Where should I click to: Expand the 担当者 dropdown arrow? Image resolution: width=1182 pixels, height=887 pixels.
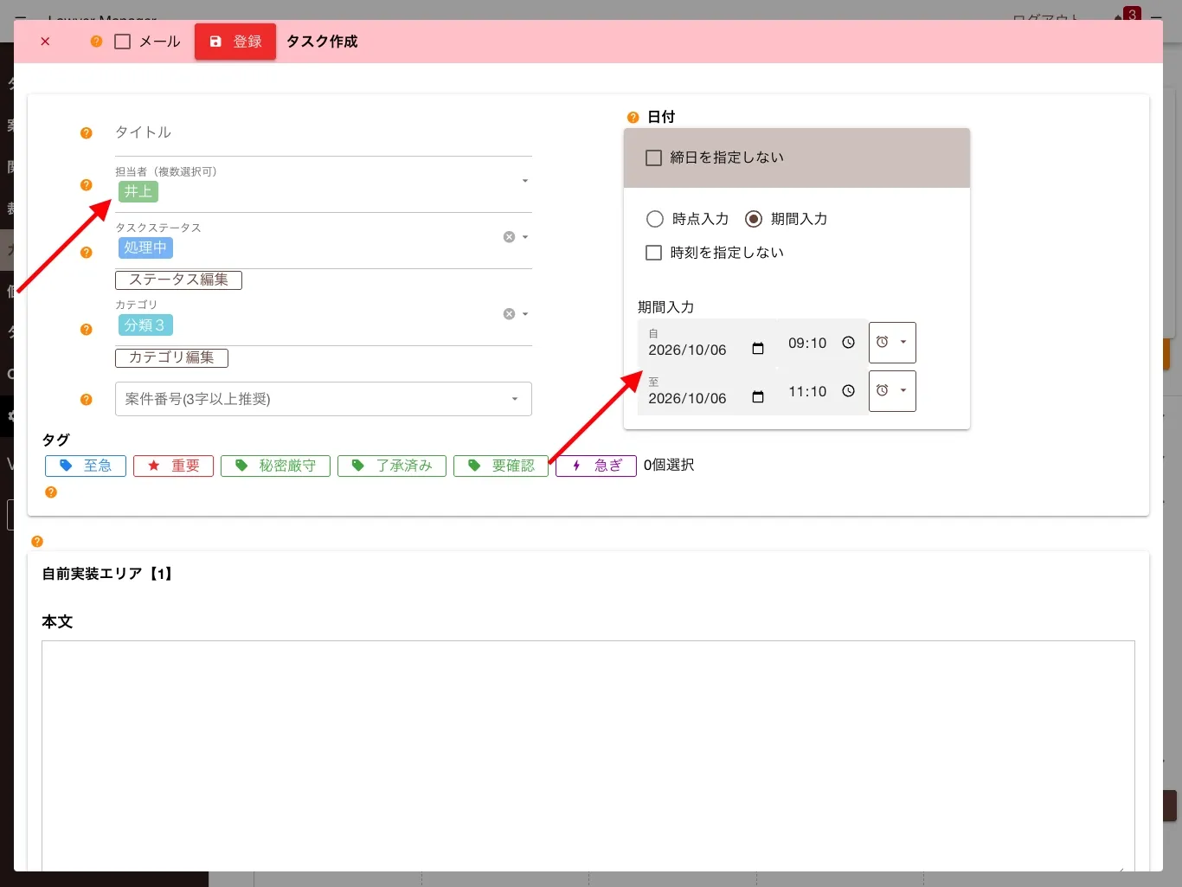[x=525, y=181]
